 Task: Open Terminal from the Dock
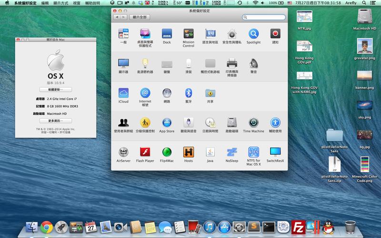pos(269,228)
